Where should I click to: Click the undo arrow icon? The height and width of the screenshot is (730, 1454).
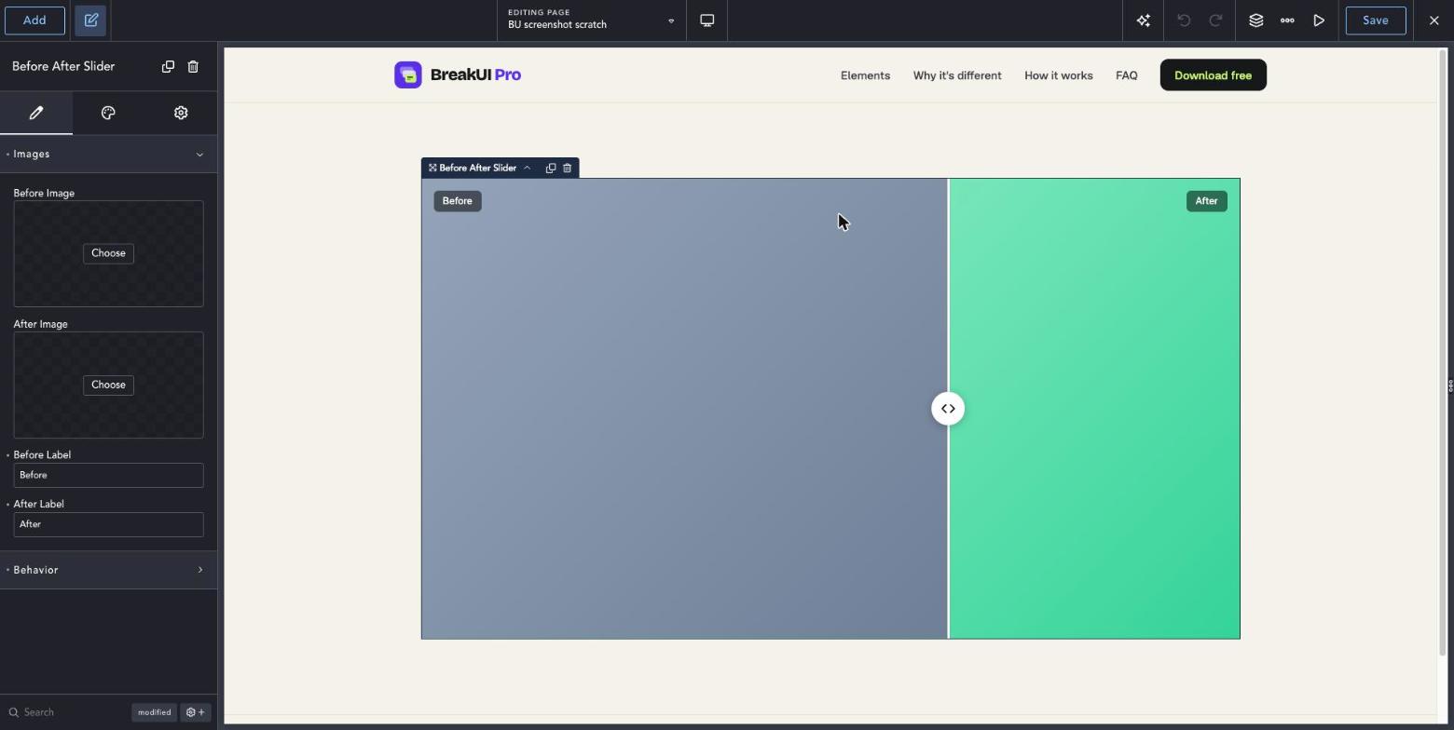click(1184, 20)
